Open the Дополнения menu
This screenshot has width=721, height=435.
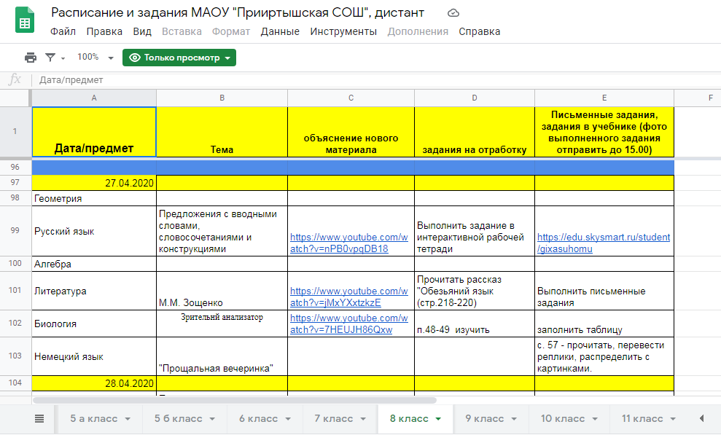(x=418, y=31)
